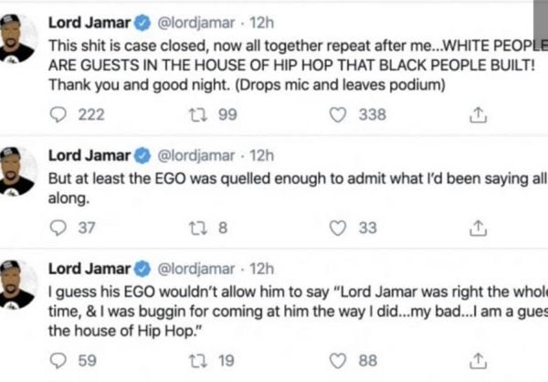Like the tweet with 338 likes
548x382 pixels.
[x=339, y=114]
